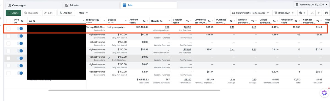330x101 pixels.
Task: Click the $16,585.52 total spent value
Action: [x=142, y=79]
